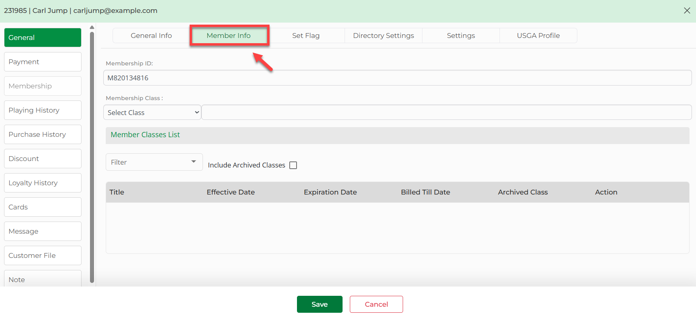The height and width of the screenshot is (318, 696).
Task: Expand the Filter dropdown
Action: click(154, 162)
